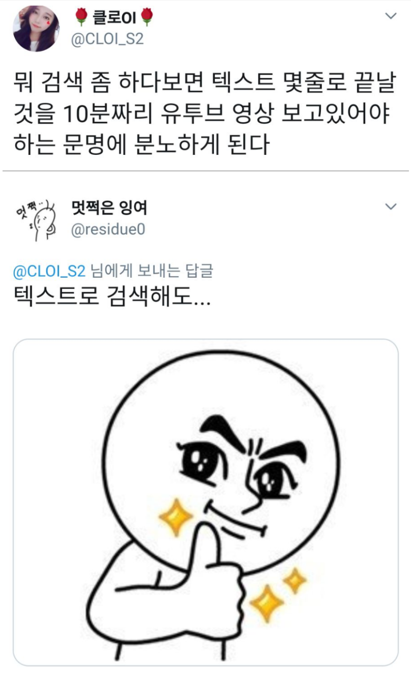Screen dimensions: 411x676
Task: View the attached thumbs-up meme image
Action: (205, 502)
